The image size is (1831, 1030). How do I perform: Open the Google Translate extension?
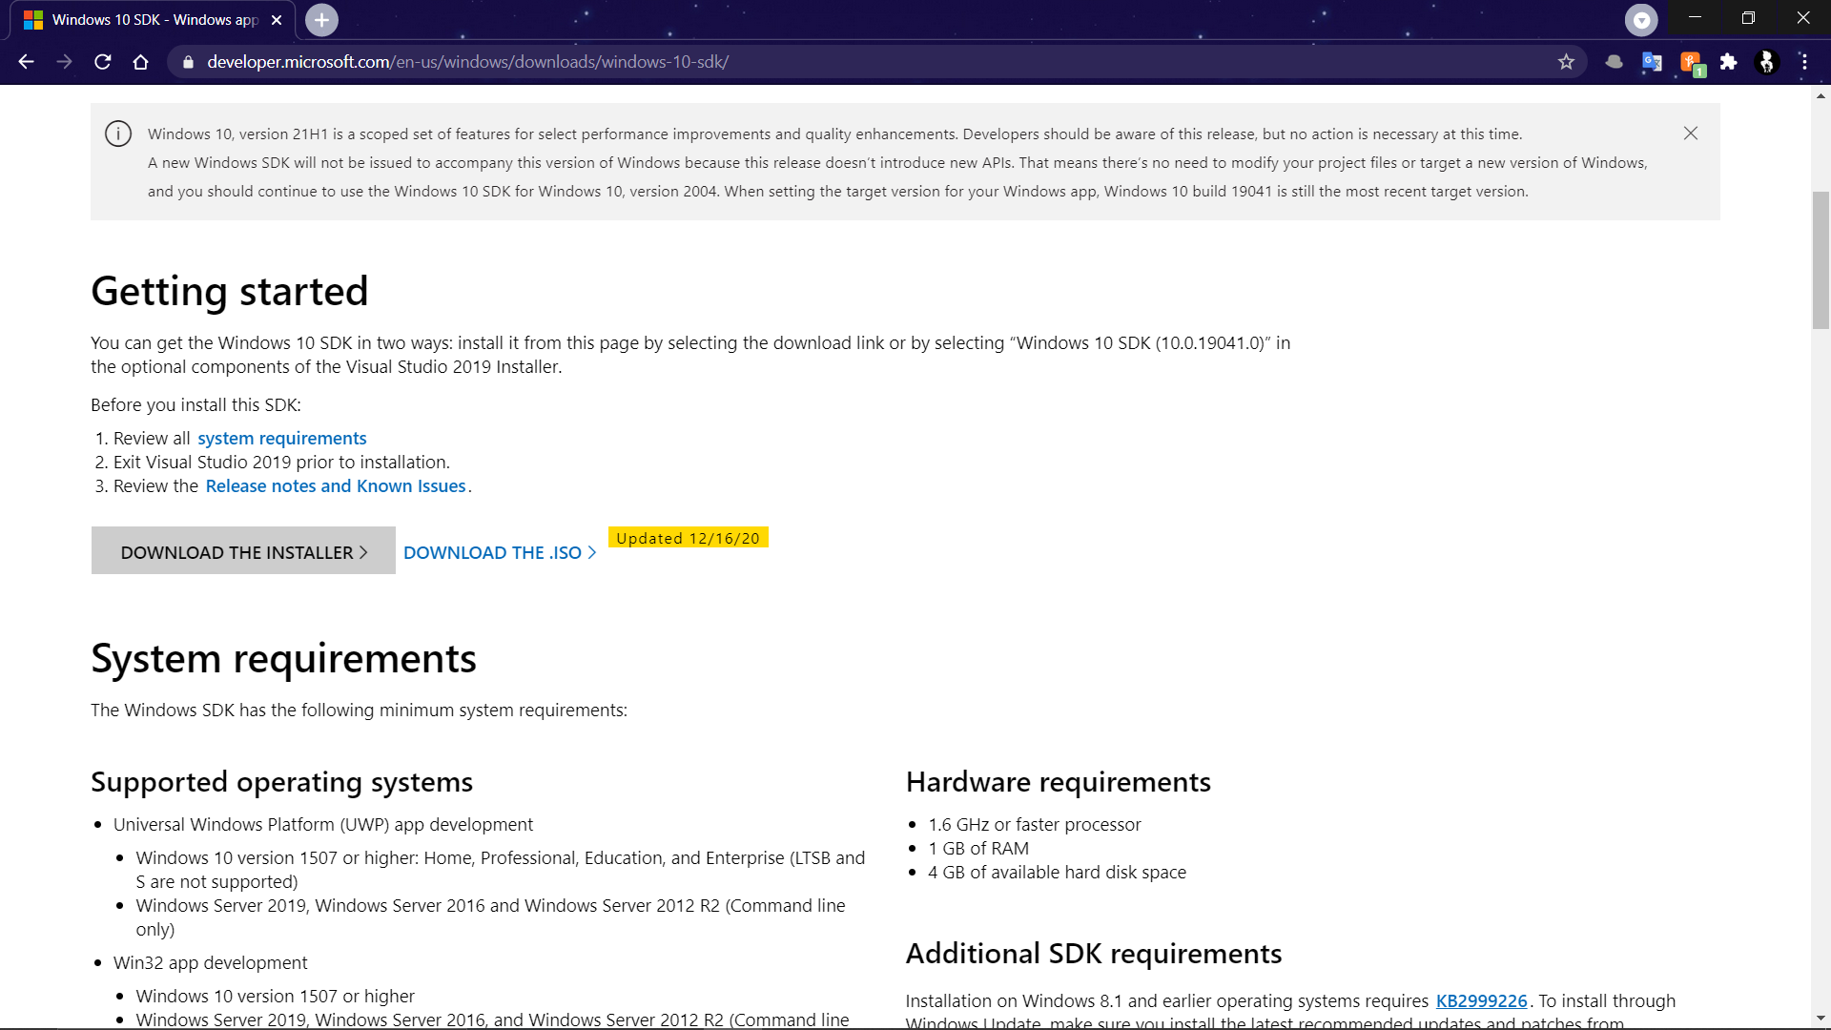coord(1652,62)
